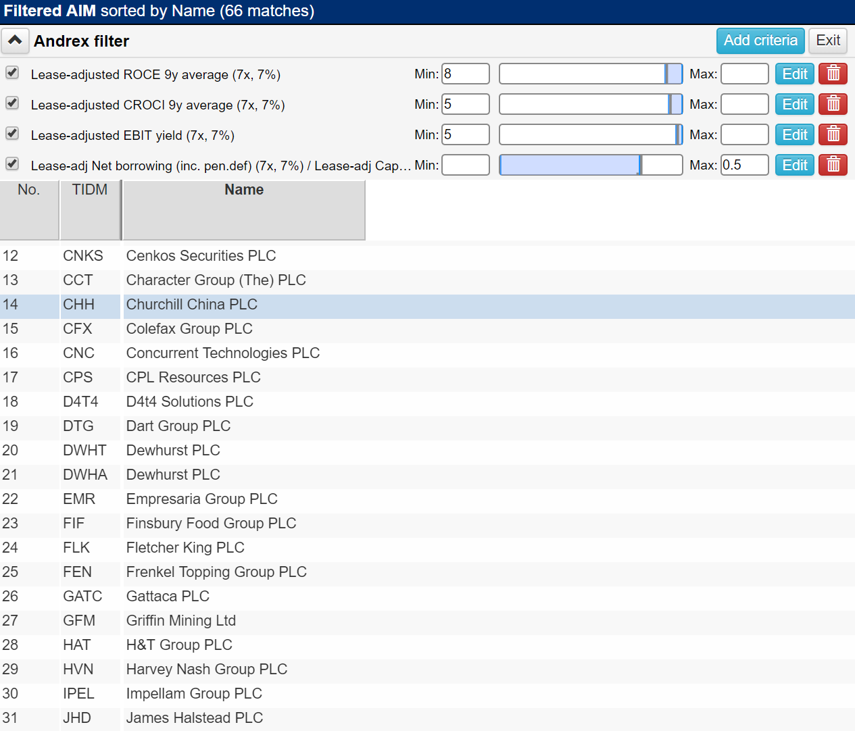Sort by the Name column header
Image resolution: width=855 pixels, height=731 pixels.
(x=244, y=209)
